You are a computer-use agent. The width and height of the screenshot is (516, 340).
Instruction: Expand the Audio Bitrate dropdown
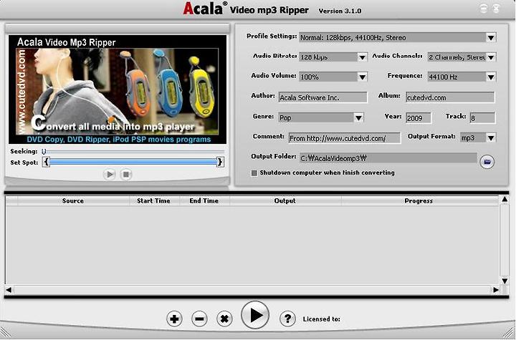363,57
